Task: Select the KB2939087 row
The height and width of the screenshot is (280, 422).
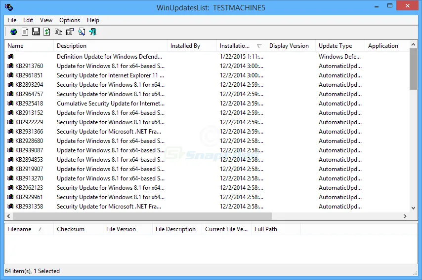Action: tap(207, 150)
